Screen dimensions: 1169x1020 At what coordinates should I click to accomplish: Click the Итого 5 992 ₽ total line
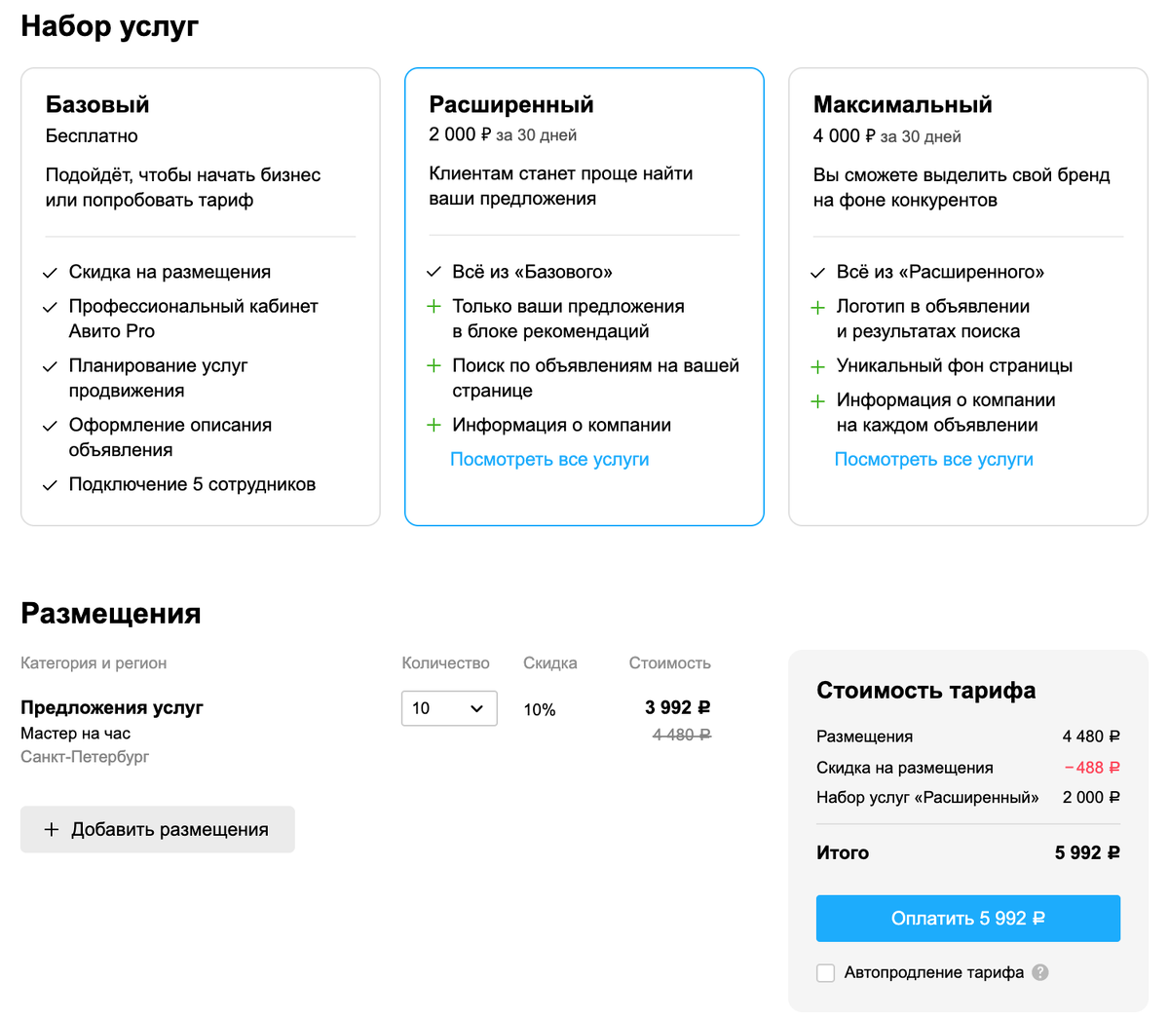coord(967,852)
